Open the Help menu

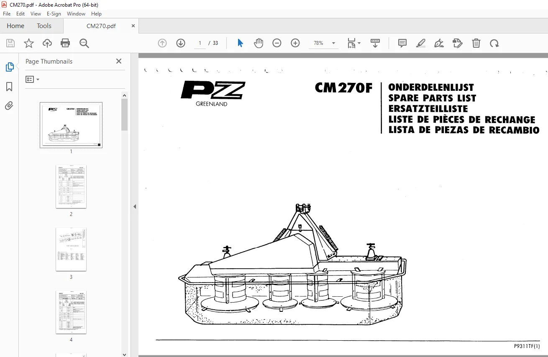pos(97,14)
